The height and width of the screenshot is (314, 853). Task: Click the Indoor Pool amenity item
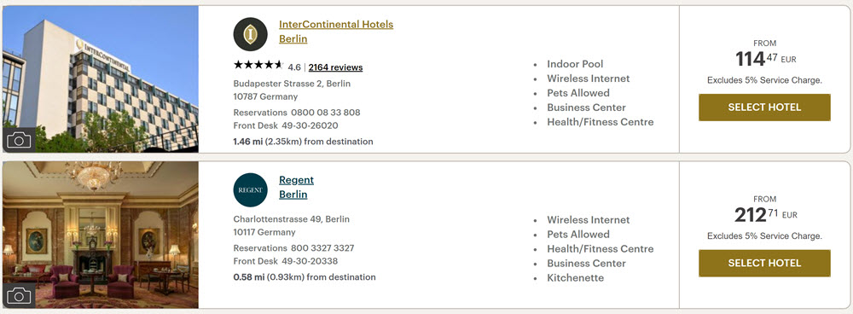point(575,64)
